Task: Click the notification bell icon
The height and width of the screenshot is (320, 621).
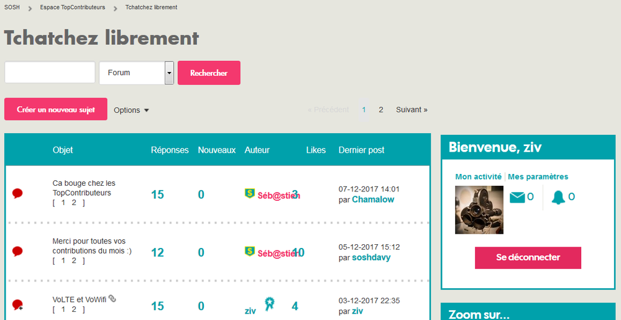Action: [558, 198]
